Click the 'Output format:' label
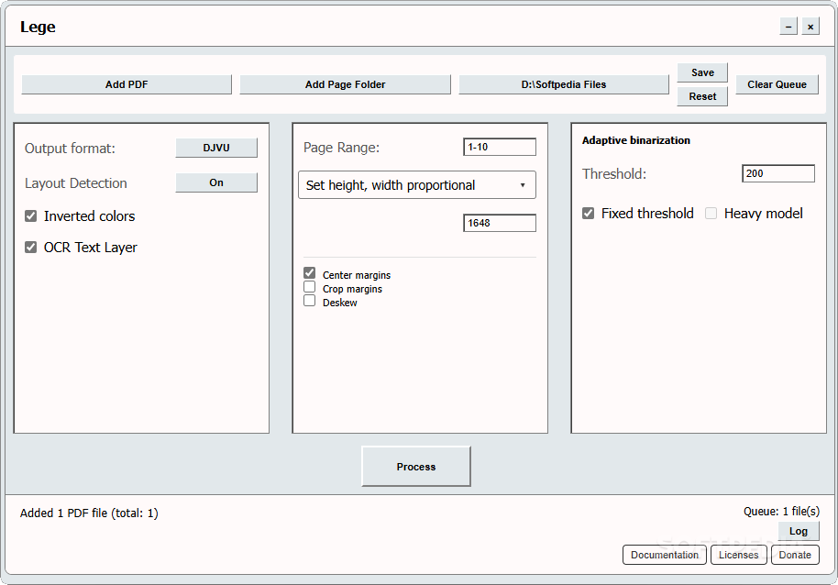Viewport: 838px width, 585px height. (70, 148)
